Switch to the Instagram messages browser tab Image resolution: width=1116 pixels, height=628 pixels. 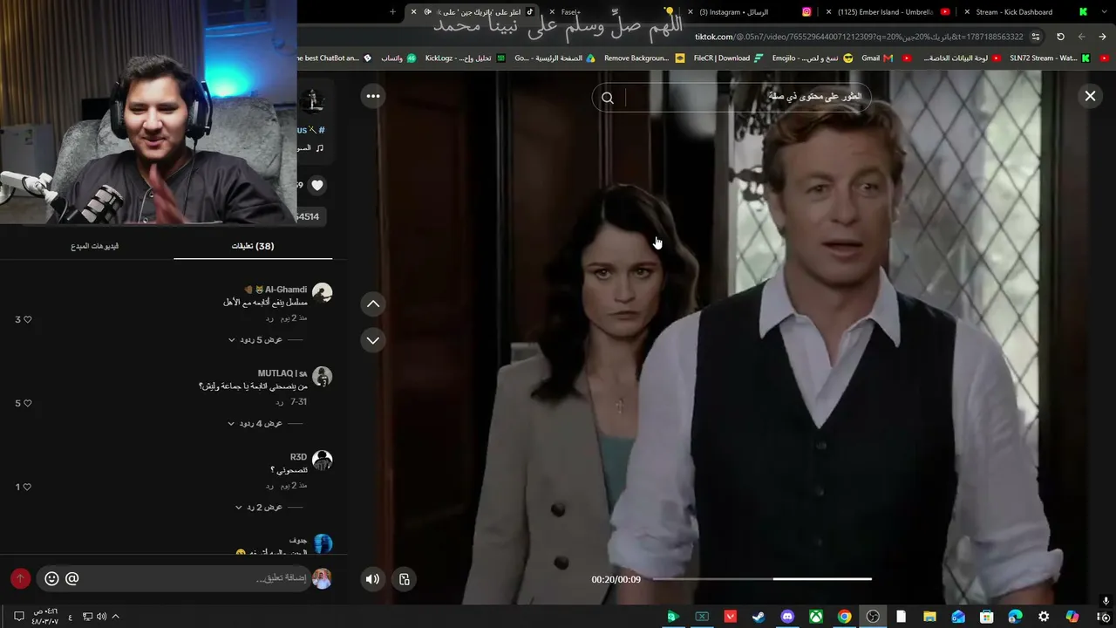(x=750, y=12)
